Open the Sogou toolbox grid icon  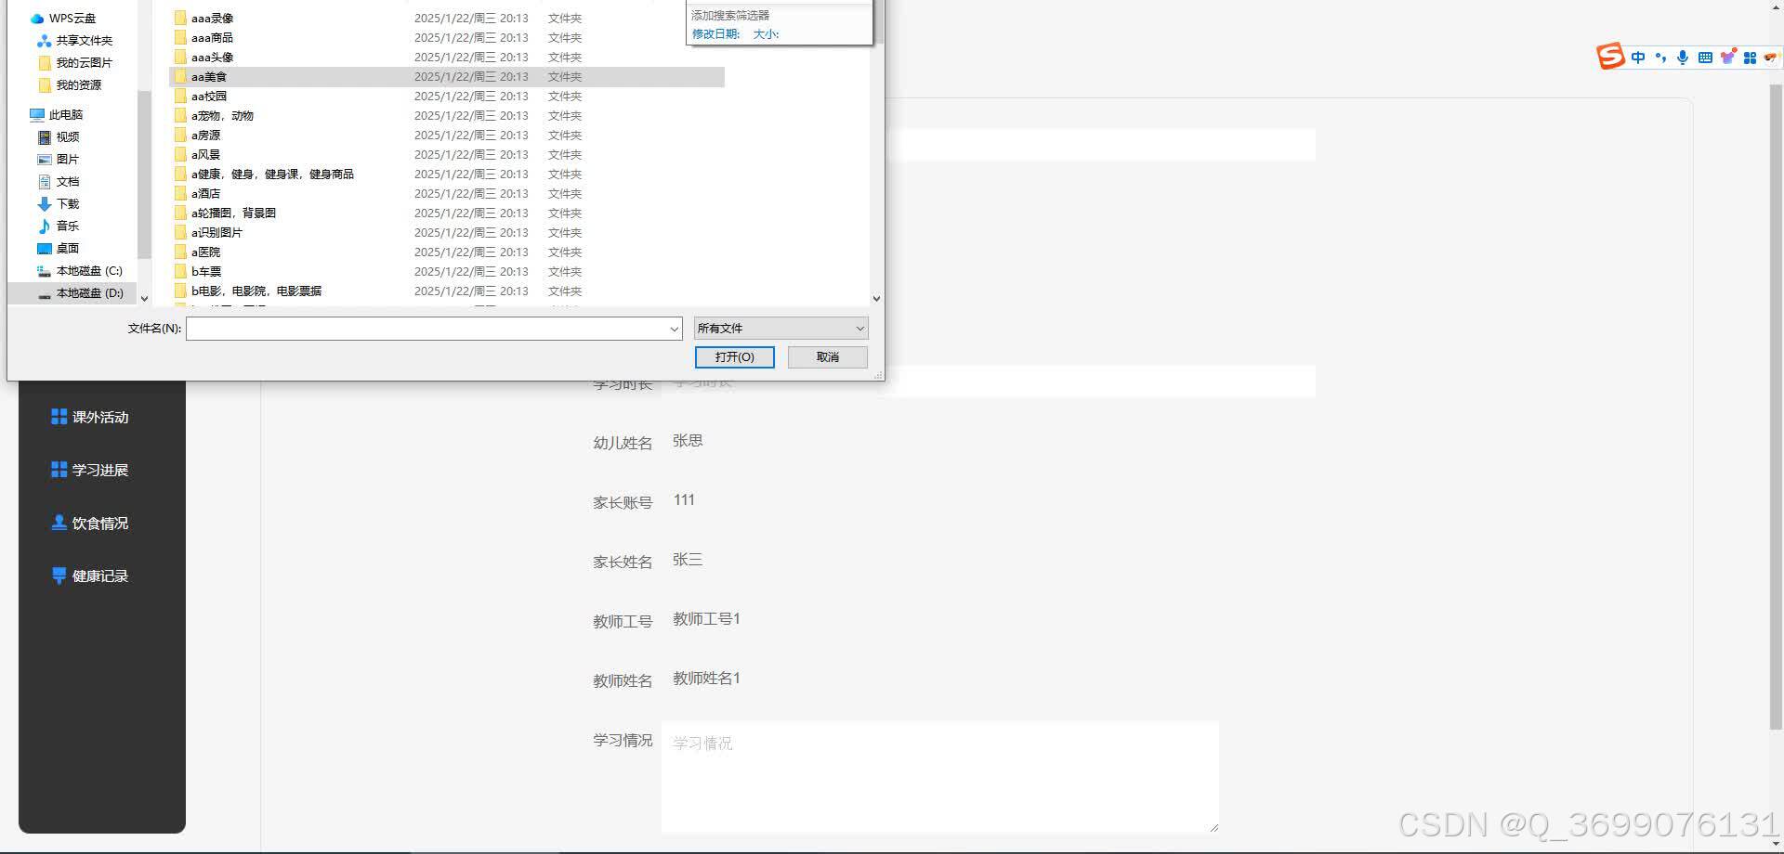pos(1750,58)
